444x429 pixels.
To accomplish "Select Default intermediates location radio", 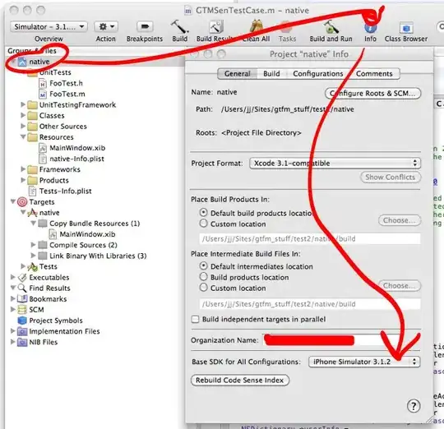I will click(x=203, y=265).
